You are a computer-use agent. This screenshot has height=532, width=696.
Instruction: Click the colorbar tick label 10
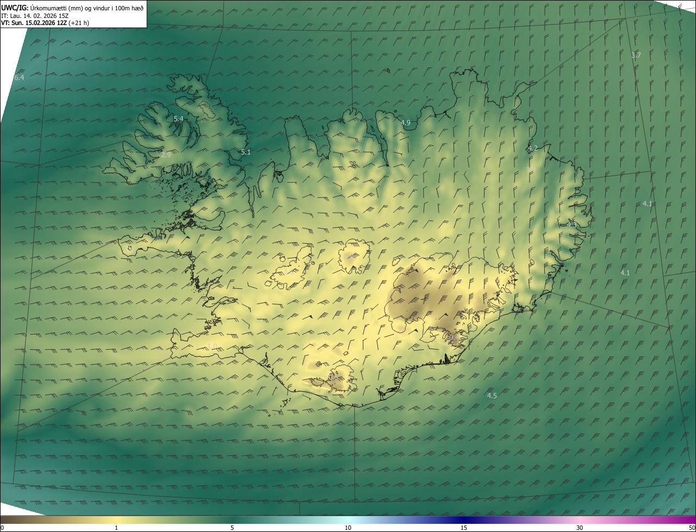tap(348, 528)
